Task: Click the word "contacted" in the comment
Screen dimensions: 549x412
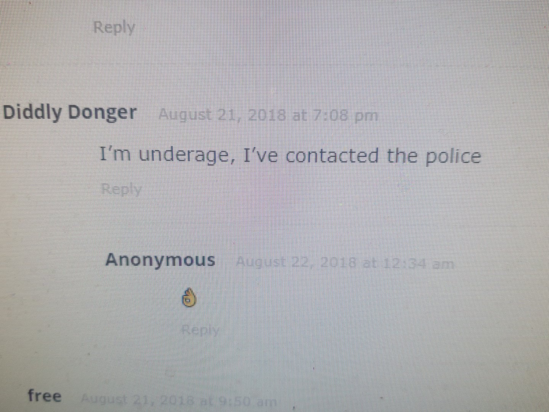Action: coord(332,156)
